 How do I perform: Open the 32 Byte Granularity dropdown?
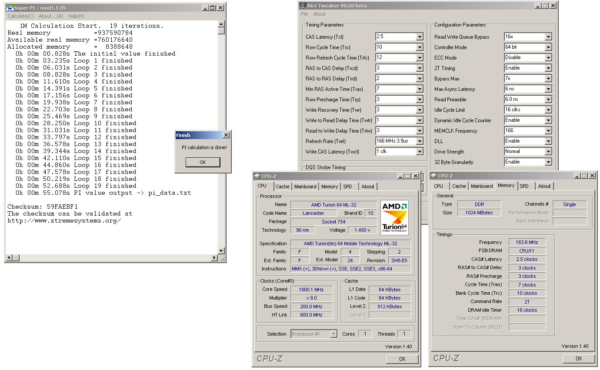tap(548, 162)
